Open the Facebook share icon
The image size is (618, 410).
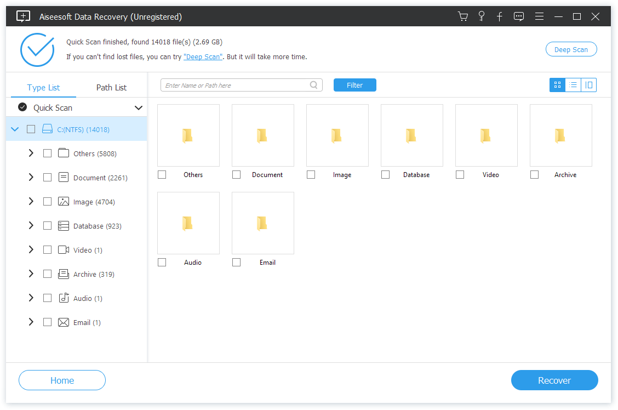(x=499, y=16)
